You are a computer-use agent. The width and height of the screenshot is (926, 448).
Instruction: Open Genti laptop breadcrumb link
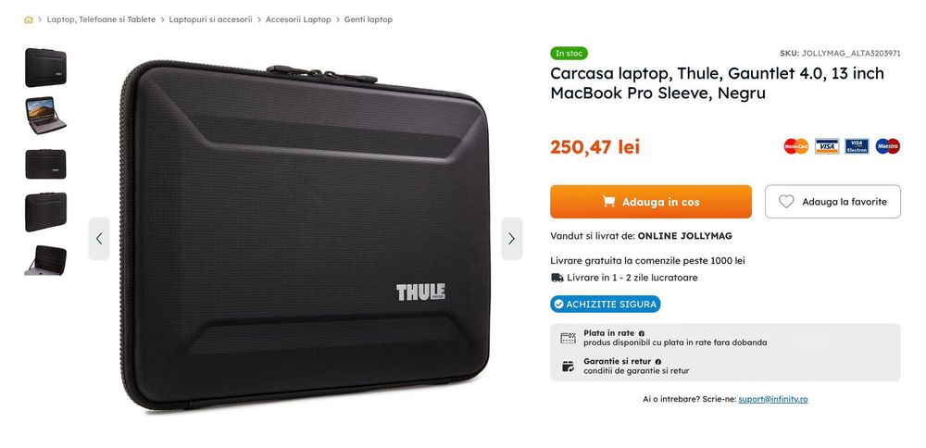[369, 19]
